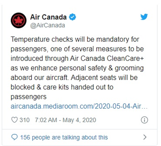
Task: Open Twitter via the blue bird logo
Action: (144, 17)
